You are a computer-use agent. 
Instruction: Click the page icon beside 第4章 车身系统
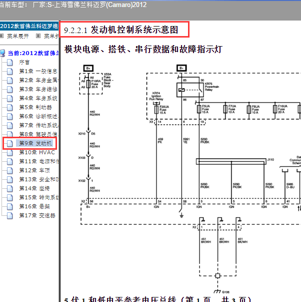pyautogui.click(x=10, y=99)
